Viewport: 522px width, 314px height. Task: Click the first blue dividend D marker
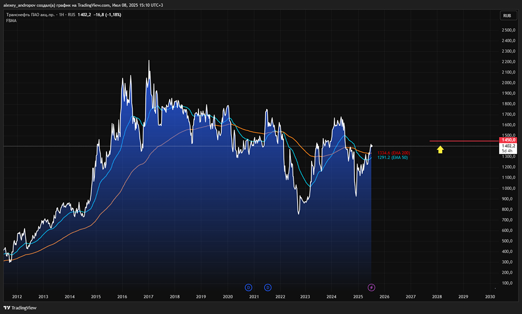click(248, 287)
